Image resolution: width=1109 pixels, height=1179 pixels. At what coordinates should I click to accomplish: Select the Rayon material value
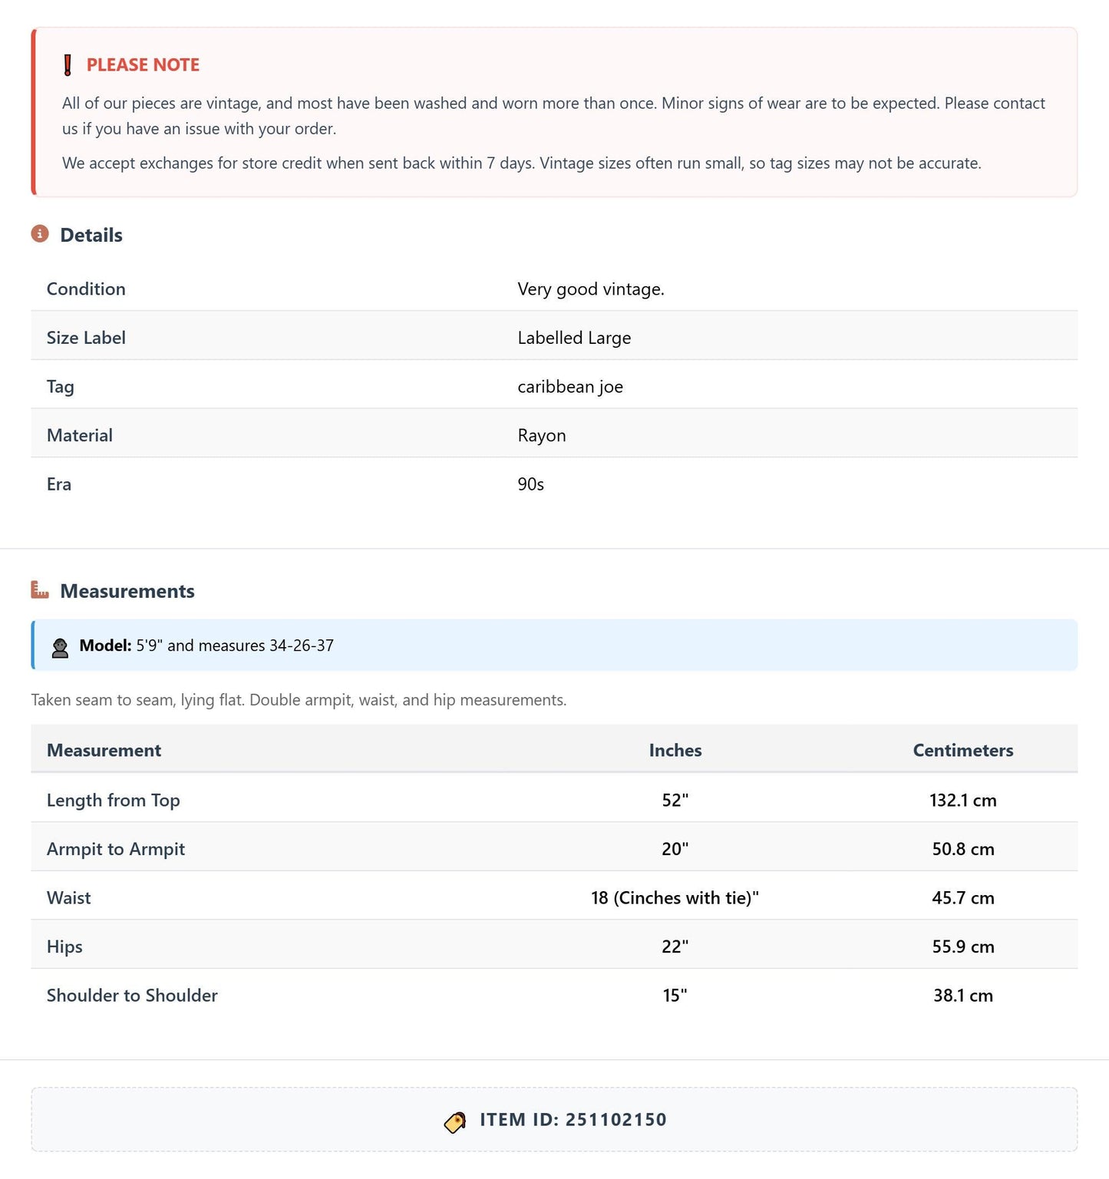tap(542, 435)
